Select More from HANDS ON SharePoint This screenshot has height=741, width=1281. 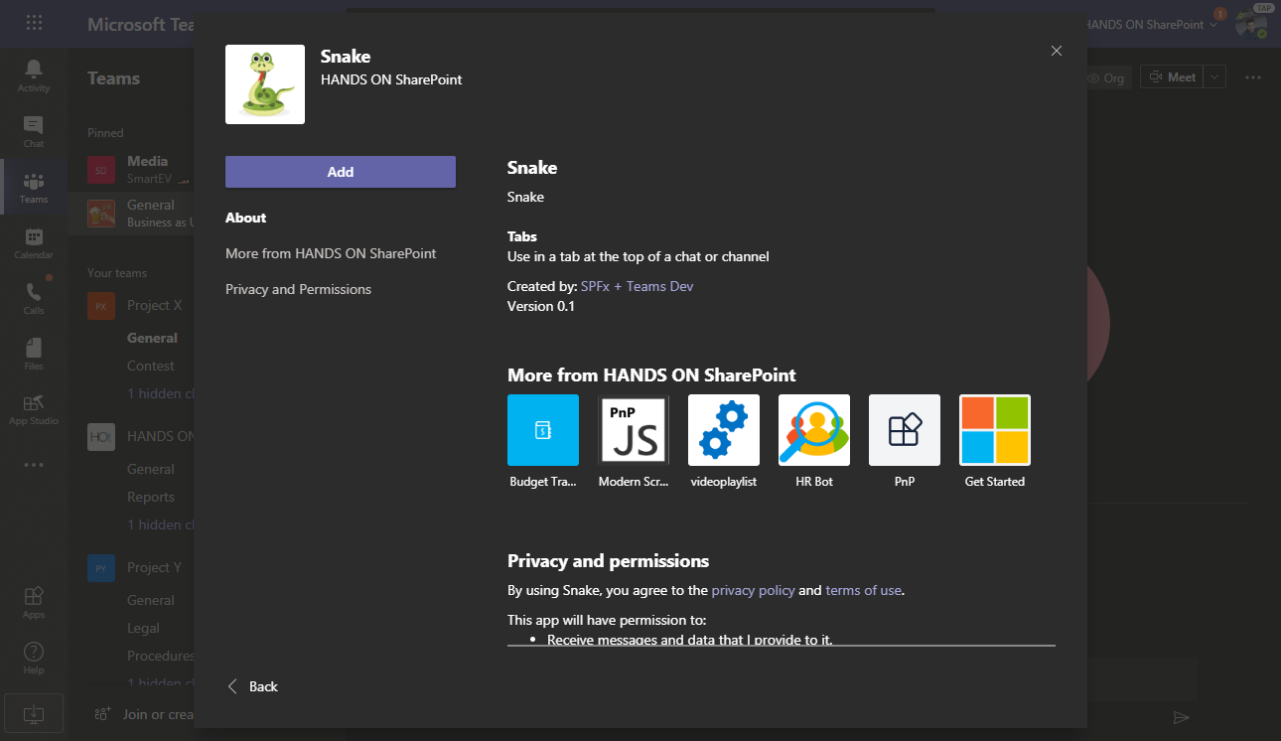pos(331,253)
